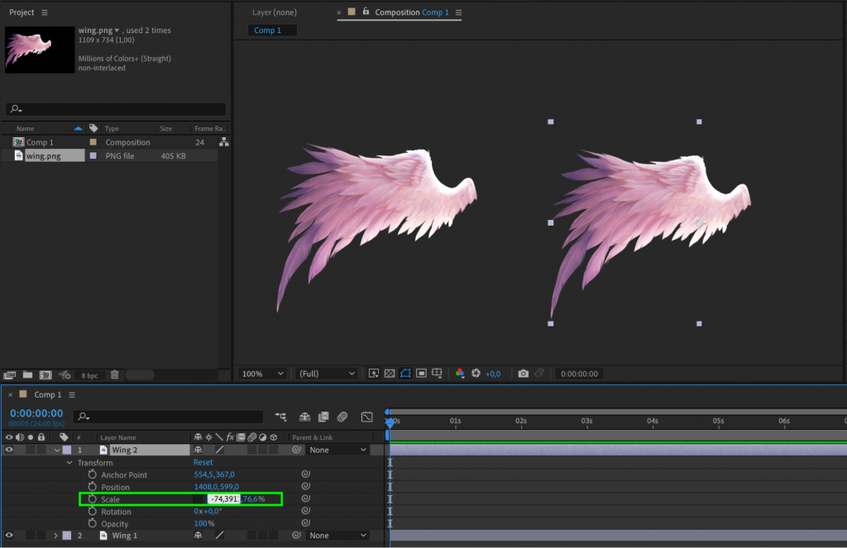The image size is (847, 548).
Task: Hide the Wing 2 layer
Action: tap(7, 450)
